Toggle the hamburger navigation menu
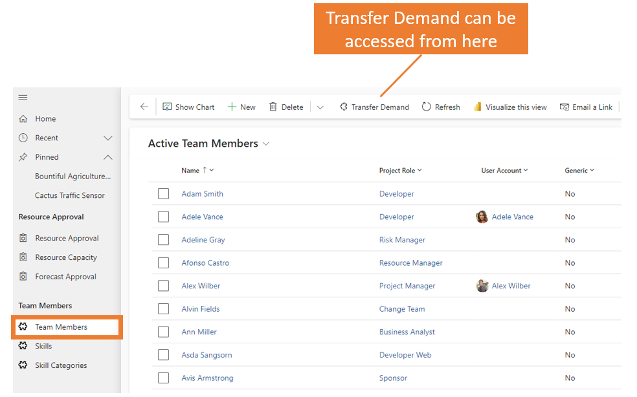The width and height of the screenshot is (637, 397). (x=23, y=98)
